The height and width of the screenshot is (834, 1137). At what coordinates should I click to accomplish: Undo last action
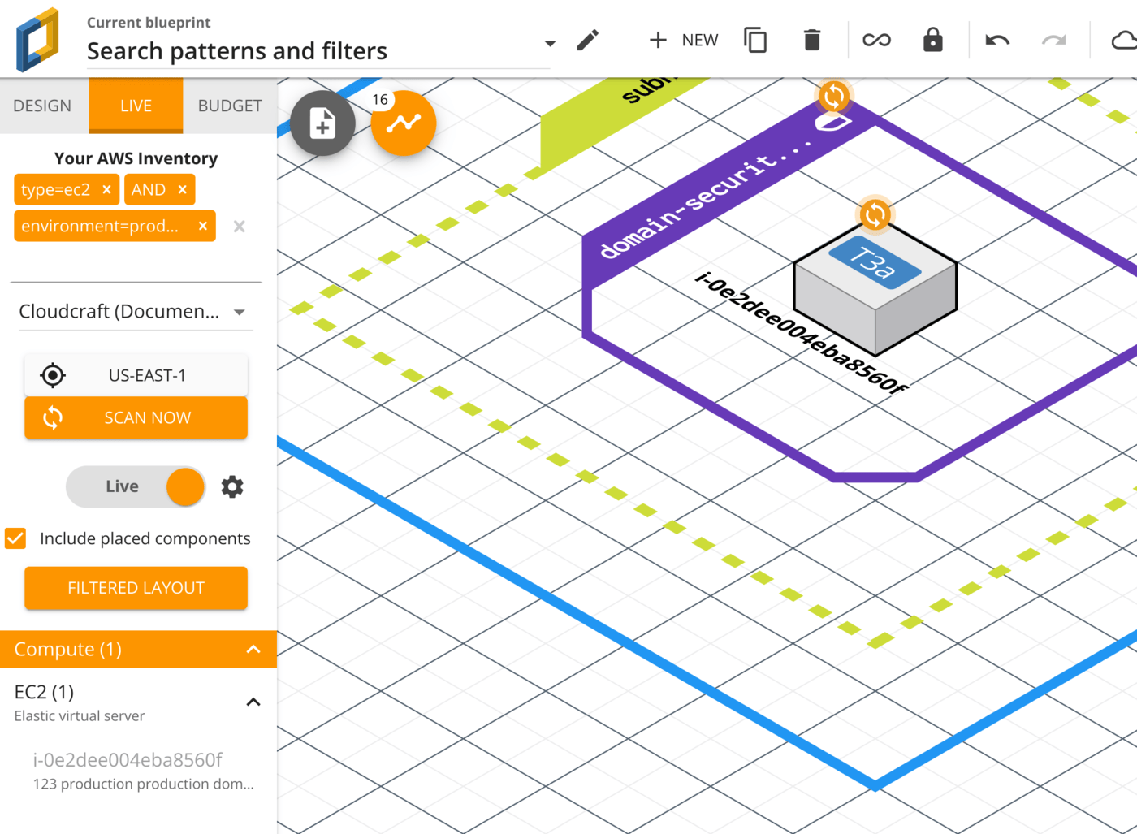click(x=997, y=40)
